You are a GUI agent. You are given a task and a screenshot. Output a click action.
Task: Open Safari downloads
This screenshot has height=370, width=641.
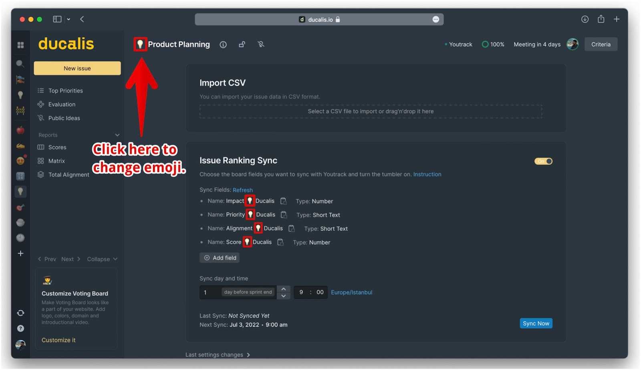point(585,19)
